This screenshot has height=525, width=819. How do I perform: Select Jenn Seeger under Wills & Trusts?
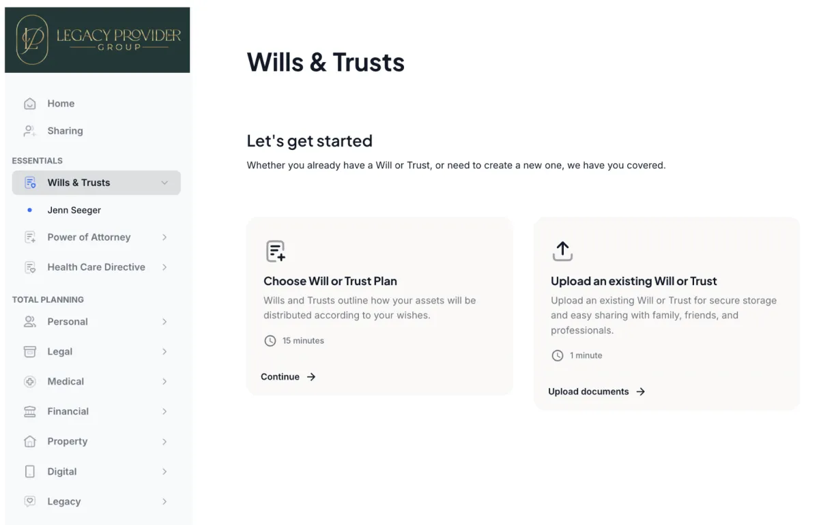click(x=74, y=210)
